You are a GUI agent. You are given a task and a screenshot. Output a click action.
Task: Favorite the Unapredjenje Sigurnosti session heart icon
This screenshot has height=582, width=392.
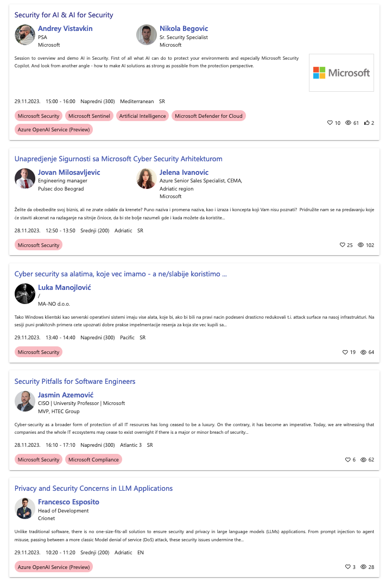point(342,245)
